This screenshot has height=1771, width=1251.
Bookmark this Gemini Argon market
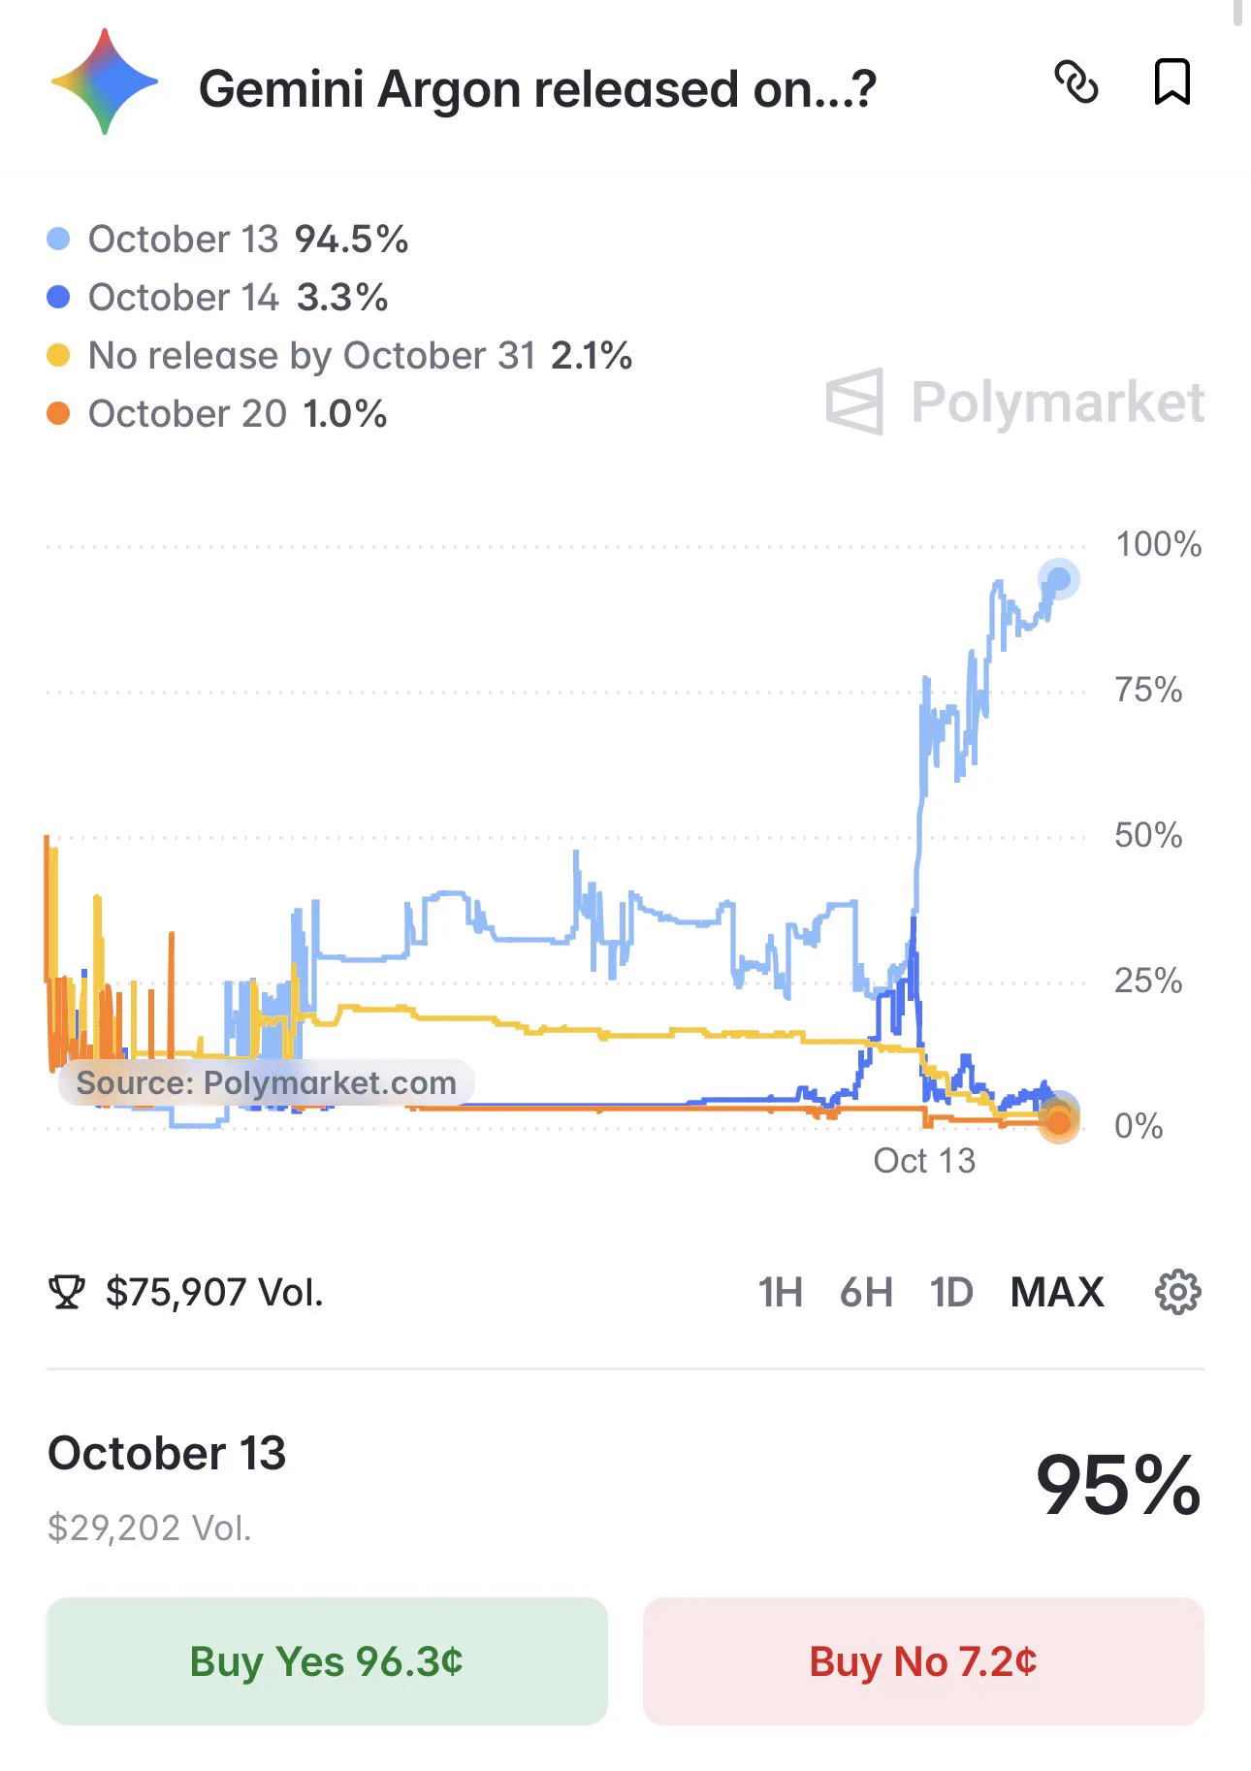coord(1171,81)
